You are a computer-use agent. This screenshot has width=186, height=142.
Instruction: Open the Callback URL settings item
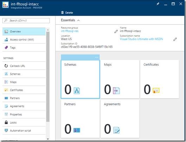(x=24, y=66)
